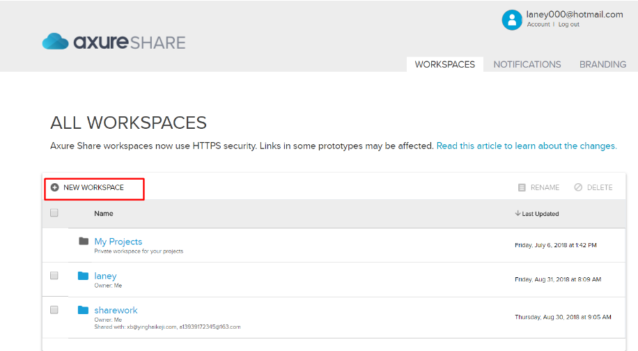Click the DELETE button
This screenshot has height=351, width=638.
click(x=593, y=187)
